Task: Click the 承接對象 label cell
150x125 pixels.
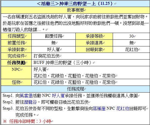Action: (16, 49)
